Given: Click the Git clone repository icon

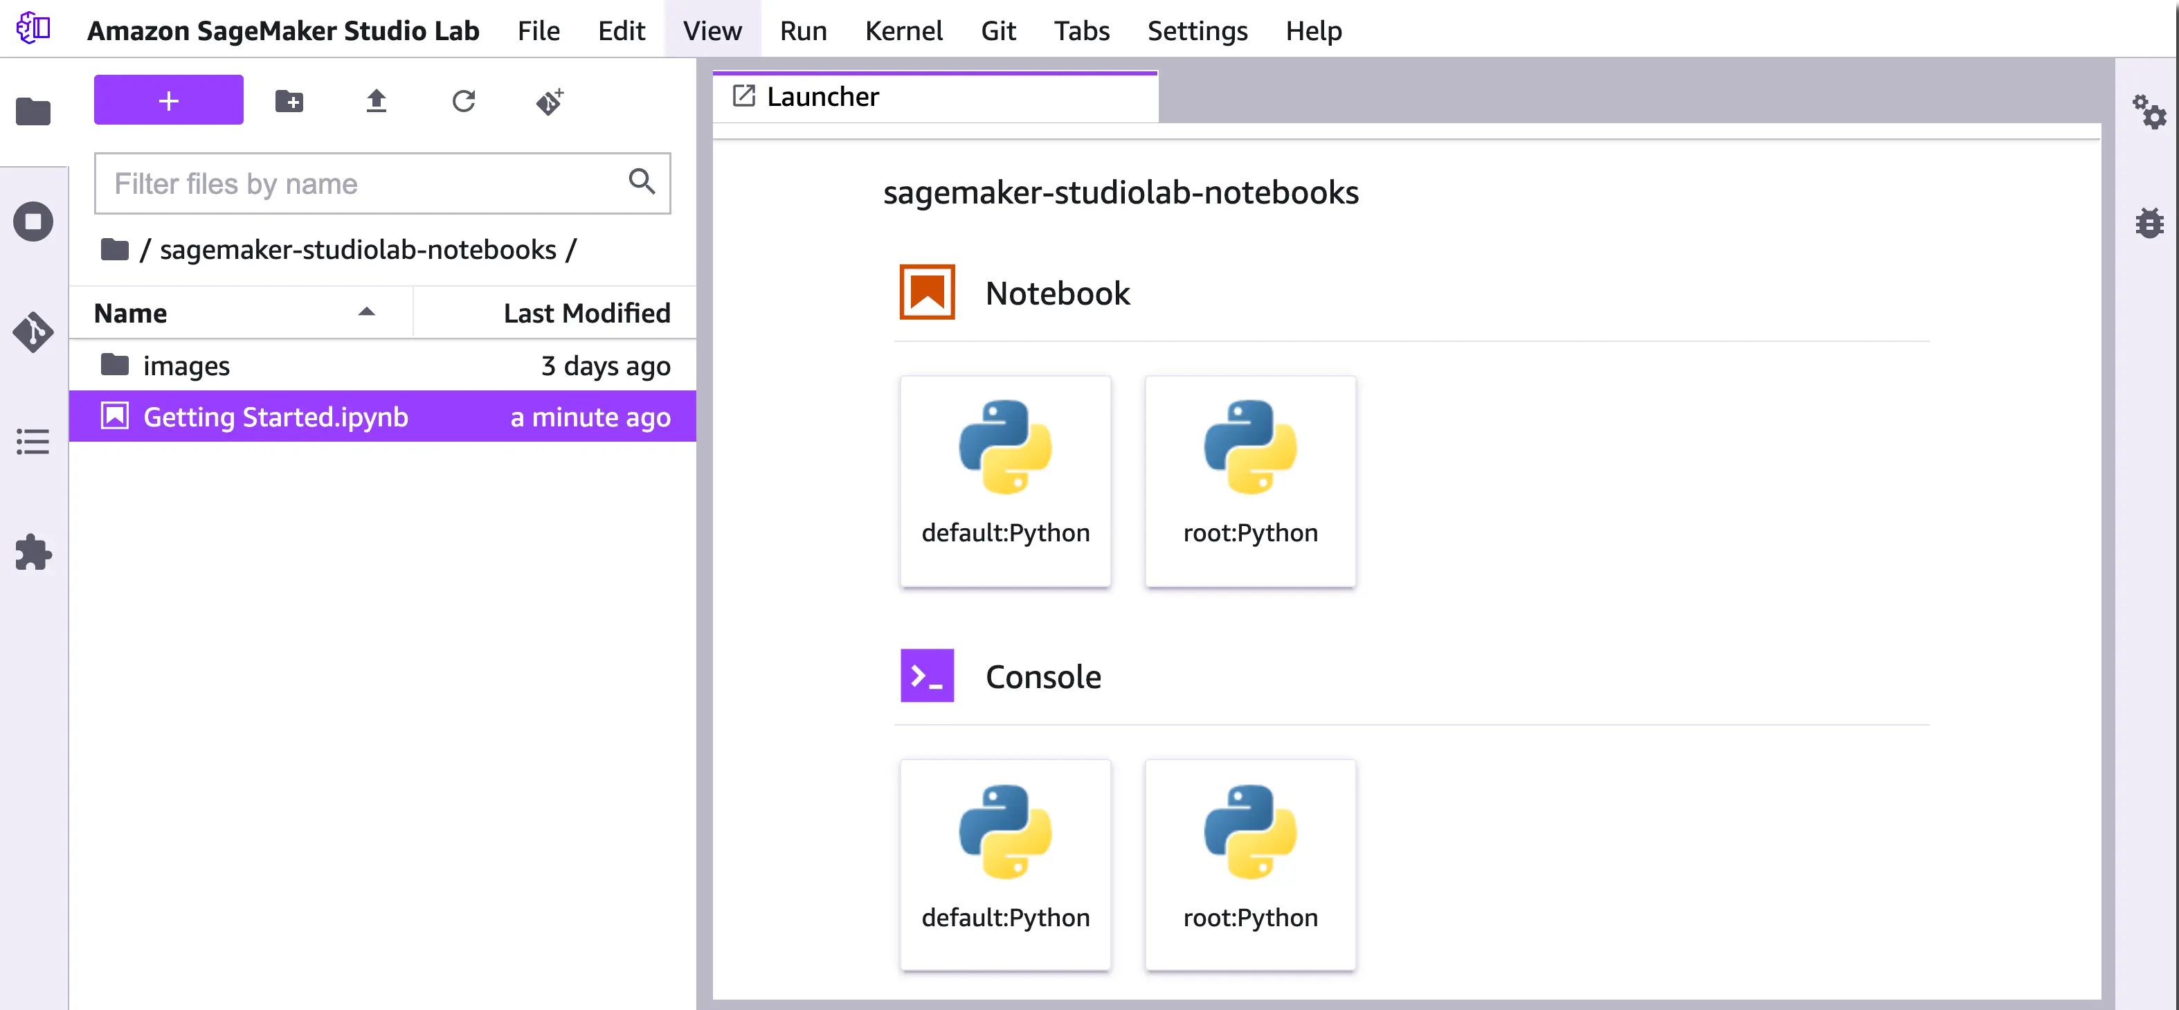Looking at the screenshot, I should pos(550,102).
